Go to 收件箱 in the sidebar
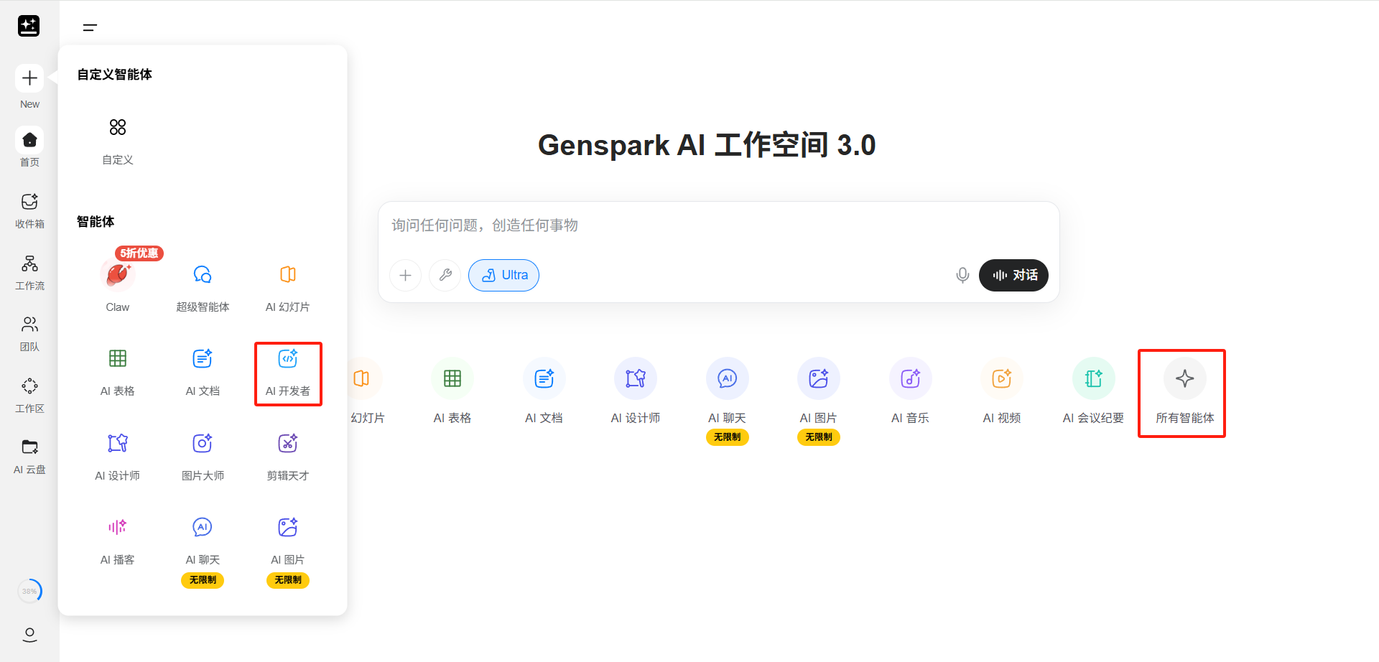Screen dimensions: 1379x662 pos(29,210)
